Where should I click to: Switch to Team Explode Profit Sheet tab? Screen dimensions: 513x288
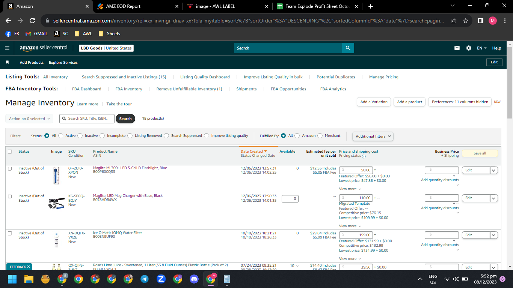[x=317, y=6]
